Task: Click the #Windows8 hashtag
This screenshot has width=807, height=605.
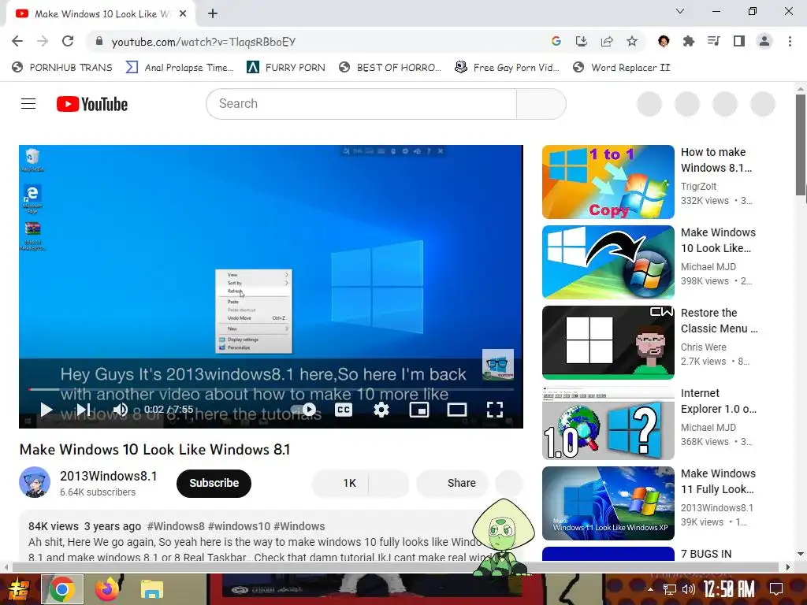Action: click(x=176, y=526)
